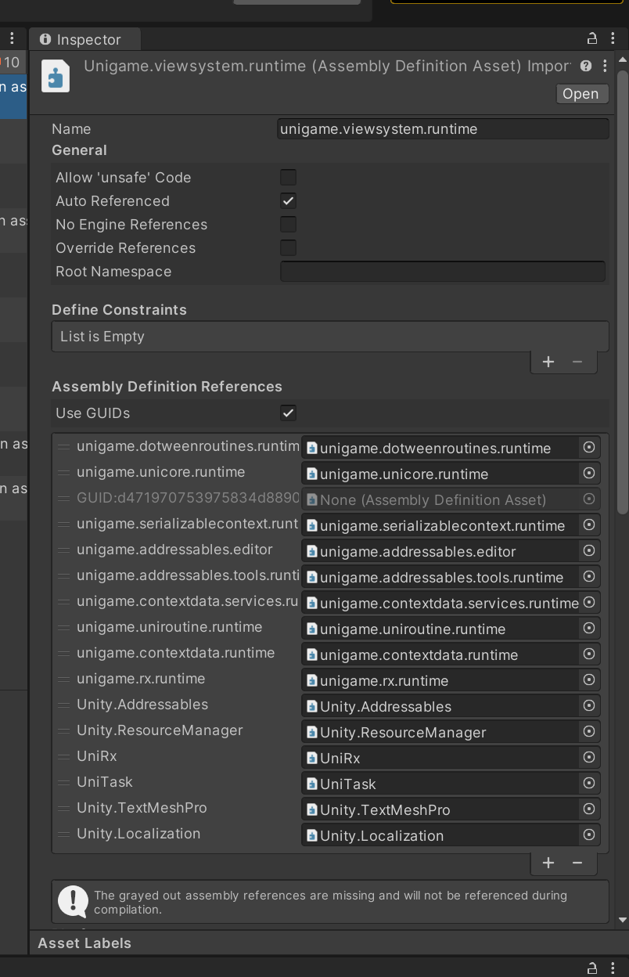The height and width of the screenshot is (977, 629).
Task: Enable Allow 'unsafe' Code
Action: tap(288, 177)
